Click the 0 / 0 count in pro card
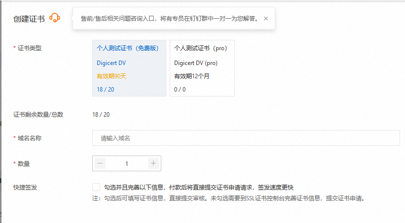Viewport: 405px width, 223px height. click(180, 90)
